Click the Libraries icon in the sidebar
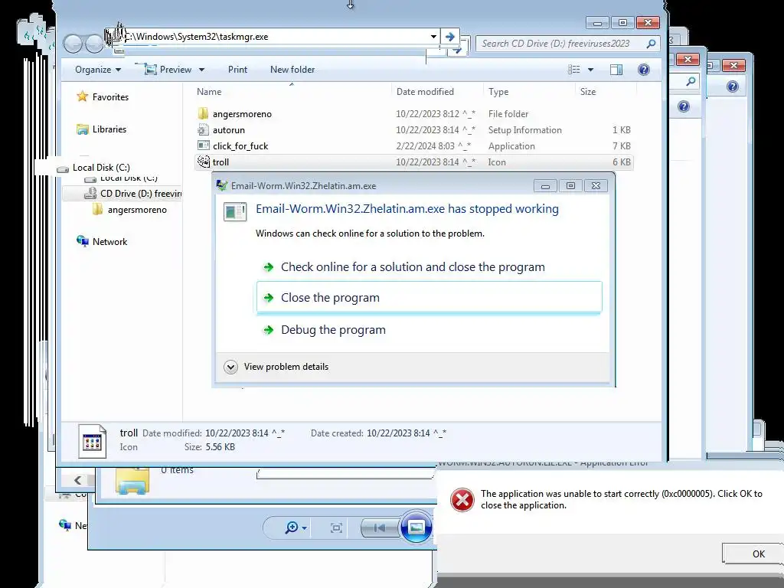 pyautogui.click(x=83, y=129)
